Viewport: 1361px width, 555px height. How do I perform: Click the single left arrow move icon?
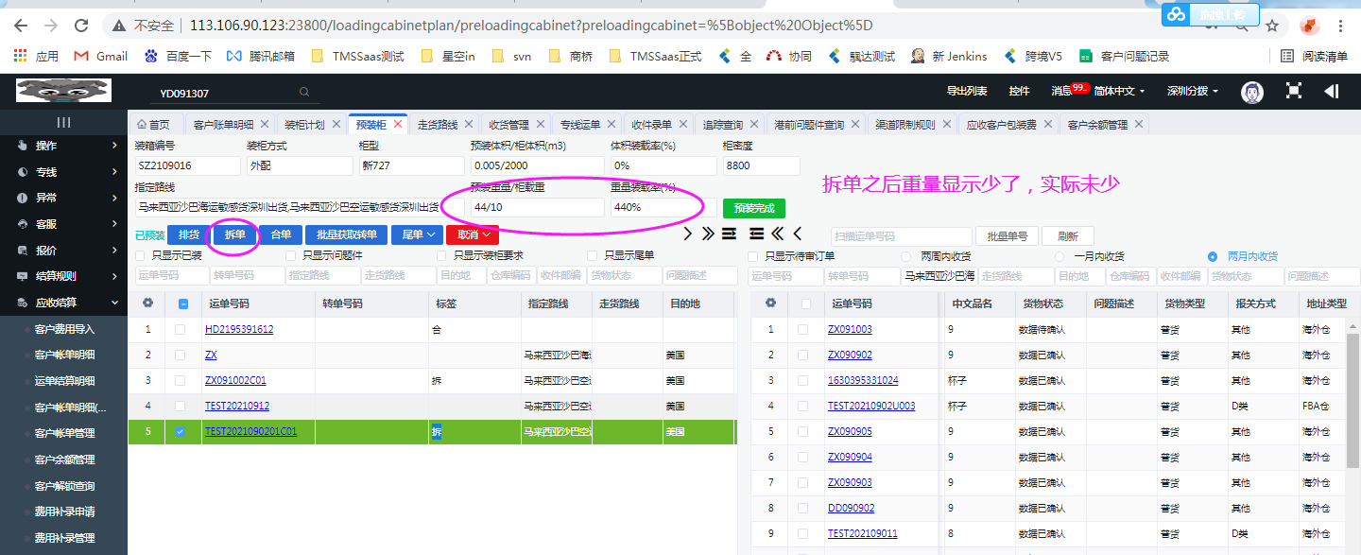(798, 234)
